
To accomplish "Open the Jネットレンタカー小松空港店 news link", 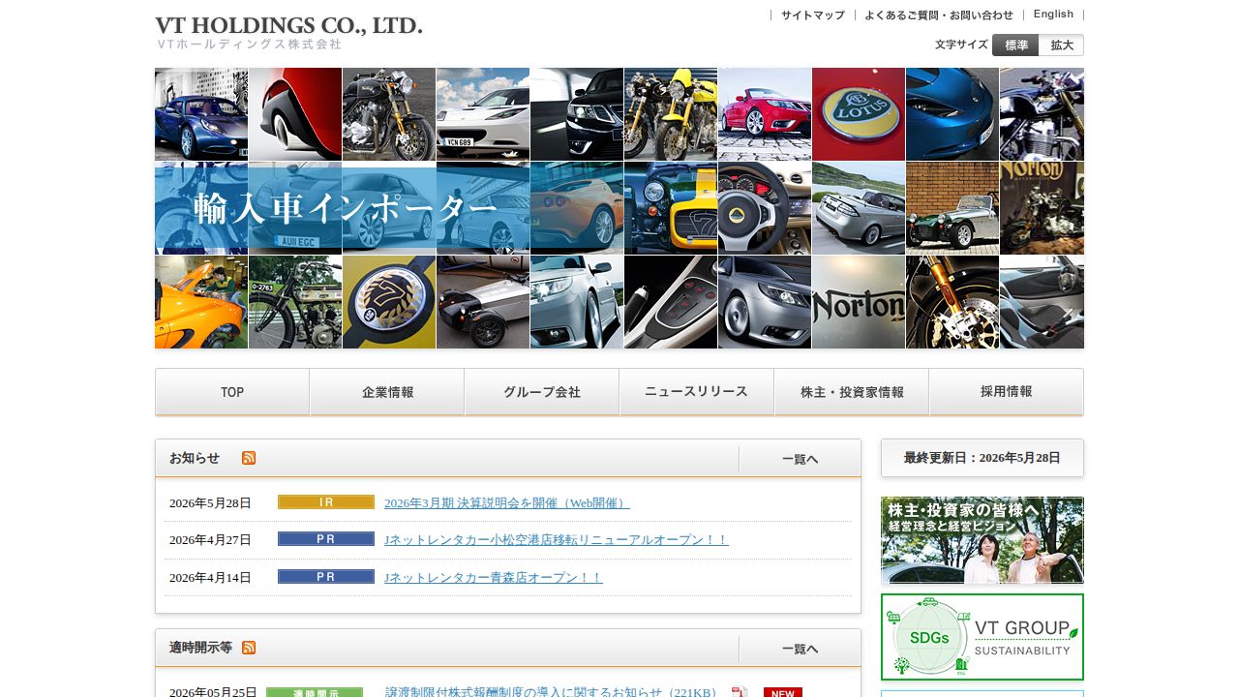I will click(557, 539).
